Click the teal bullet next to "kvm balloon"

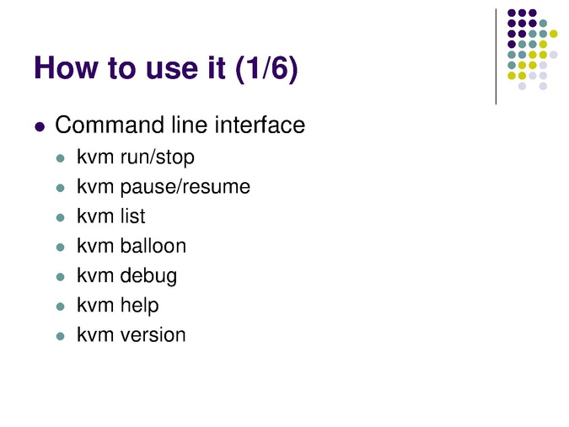point(60,248)
